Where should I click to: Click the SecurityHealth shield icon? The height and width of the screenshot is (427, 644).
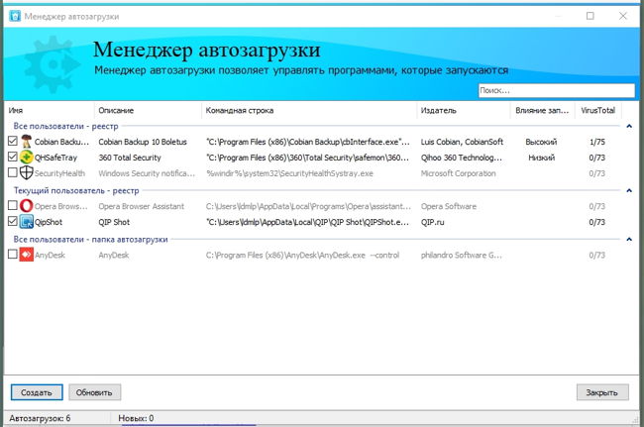(27, 172)
